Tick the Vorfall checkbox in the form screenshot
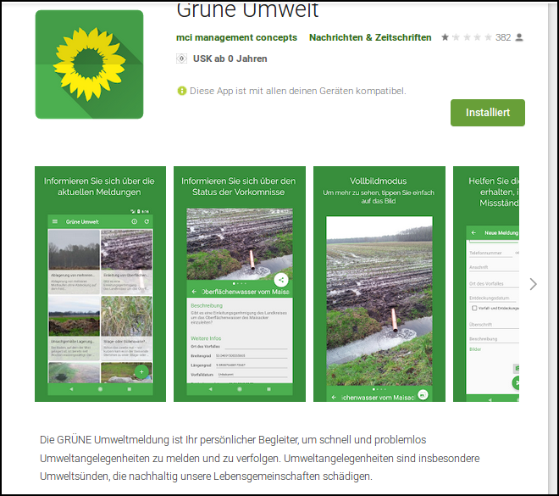 [473, 308]
